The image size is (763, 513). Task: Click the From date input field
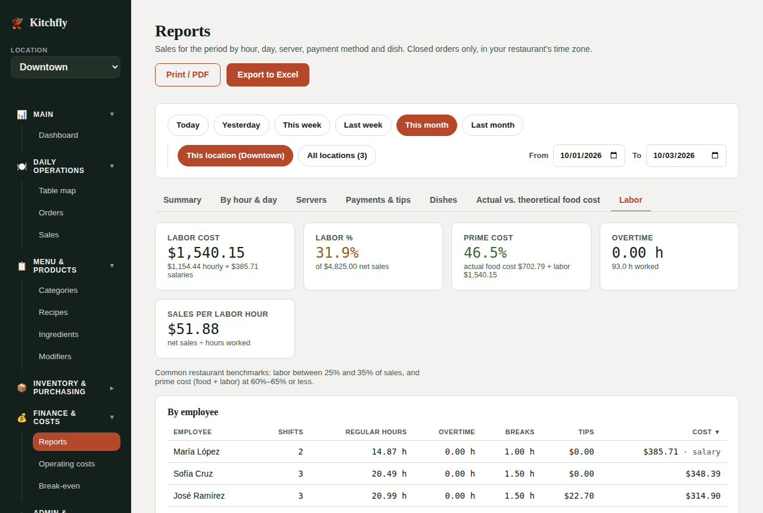589,156
